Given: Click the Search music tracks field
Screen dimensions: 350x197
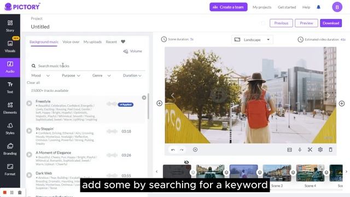Looking at the screenshot, I should pyautogui.click(x=88, y=66).
